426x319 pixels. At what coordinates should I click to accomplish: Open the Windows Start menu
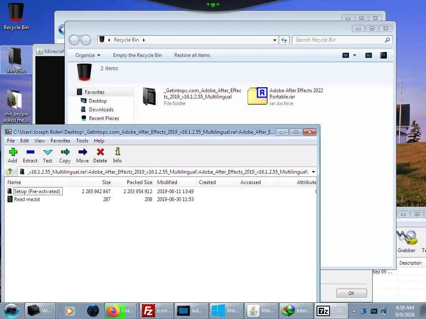point(11,311)
